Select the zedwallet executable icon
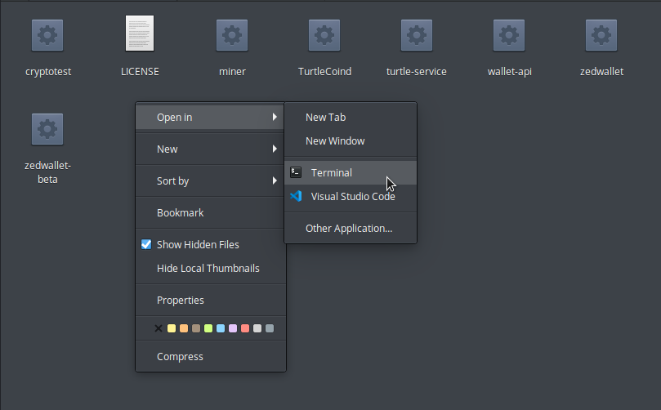661x410 pixels. click(601, 35)
